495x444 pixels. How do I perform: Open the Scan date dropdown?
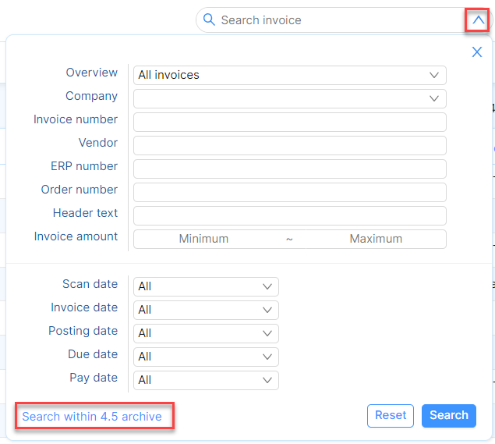206,286
